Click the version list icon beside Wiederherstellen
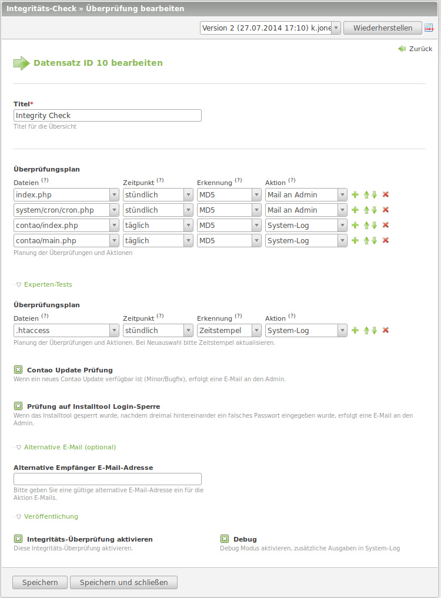Image resolution: width=441 pixels, height=598 pixels. (429, 28)
